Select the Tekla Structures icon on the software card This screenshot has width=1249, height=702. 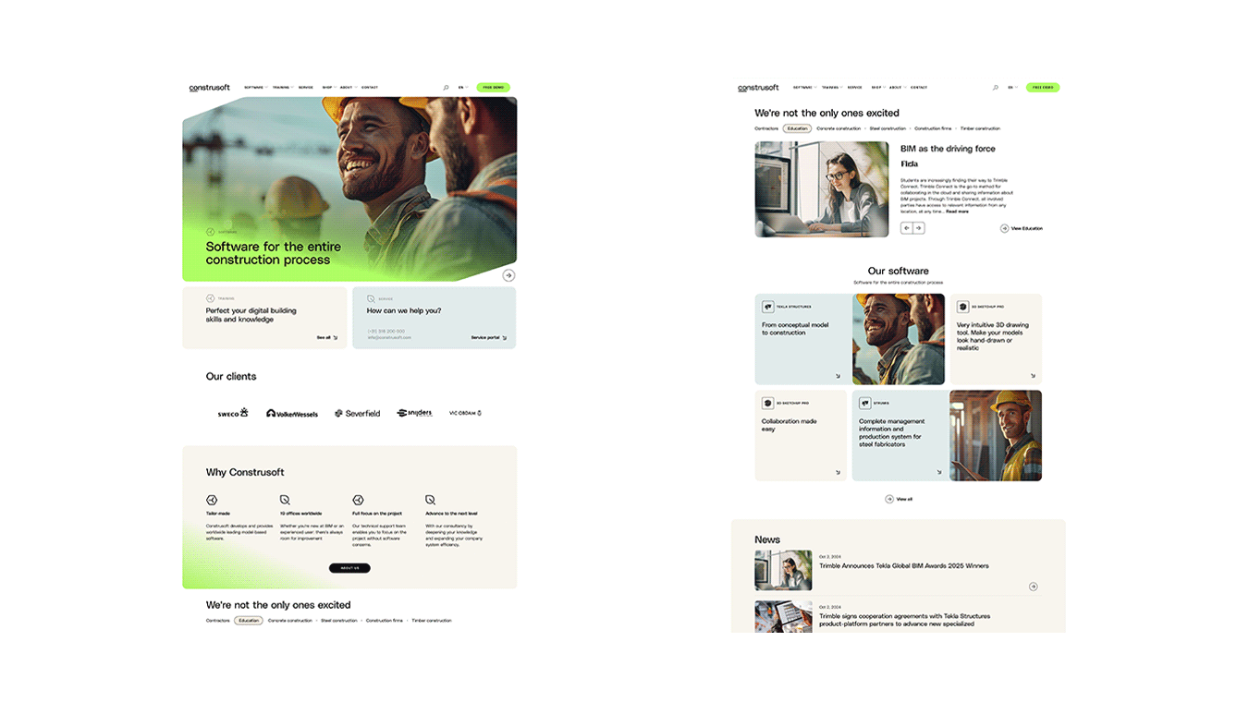(x=768, y=307)
